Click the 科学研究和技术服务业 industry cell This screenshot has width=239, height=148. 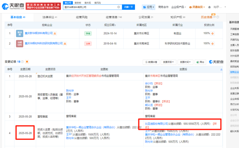click(178, 44)
